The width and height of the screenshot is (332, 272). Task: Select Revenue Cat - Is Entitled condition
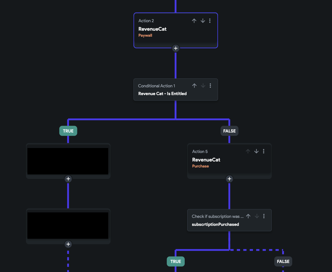(x=176, y=89)
